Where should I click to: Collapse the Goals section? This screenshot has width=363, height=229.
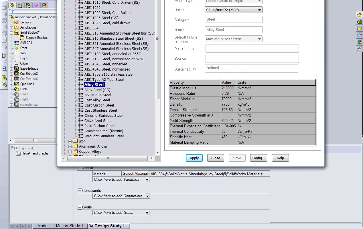pyautogui.click(x=80, y=207)
